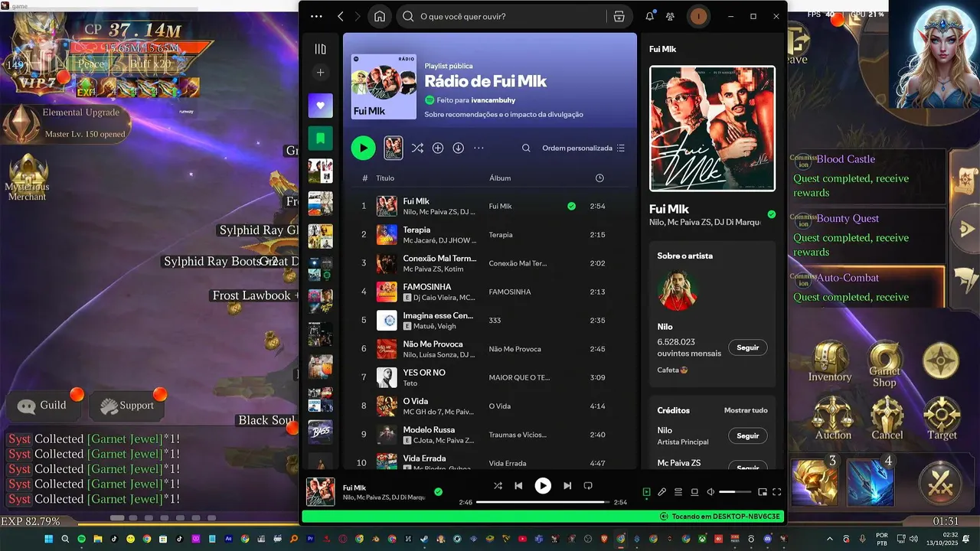The width and height of the screenshot is (980, 551).
Task: Toggle saved checkmark on Fui Mlk row
Action: (571, 206)
